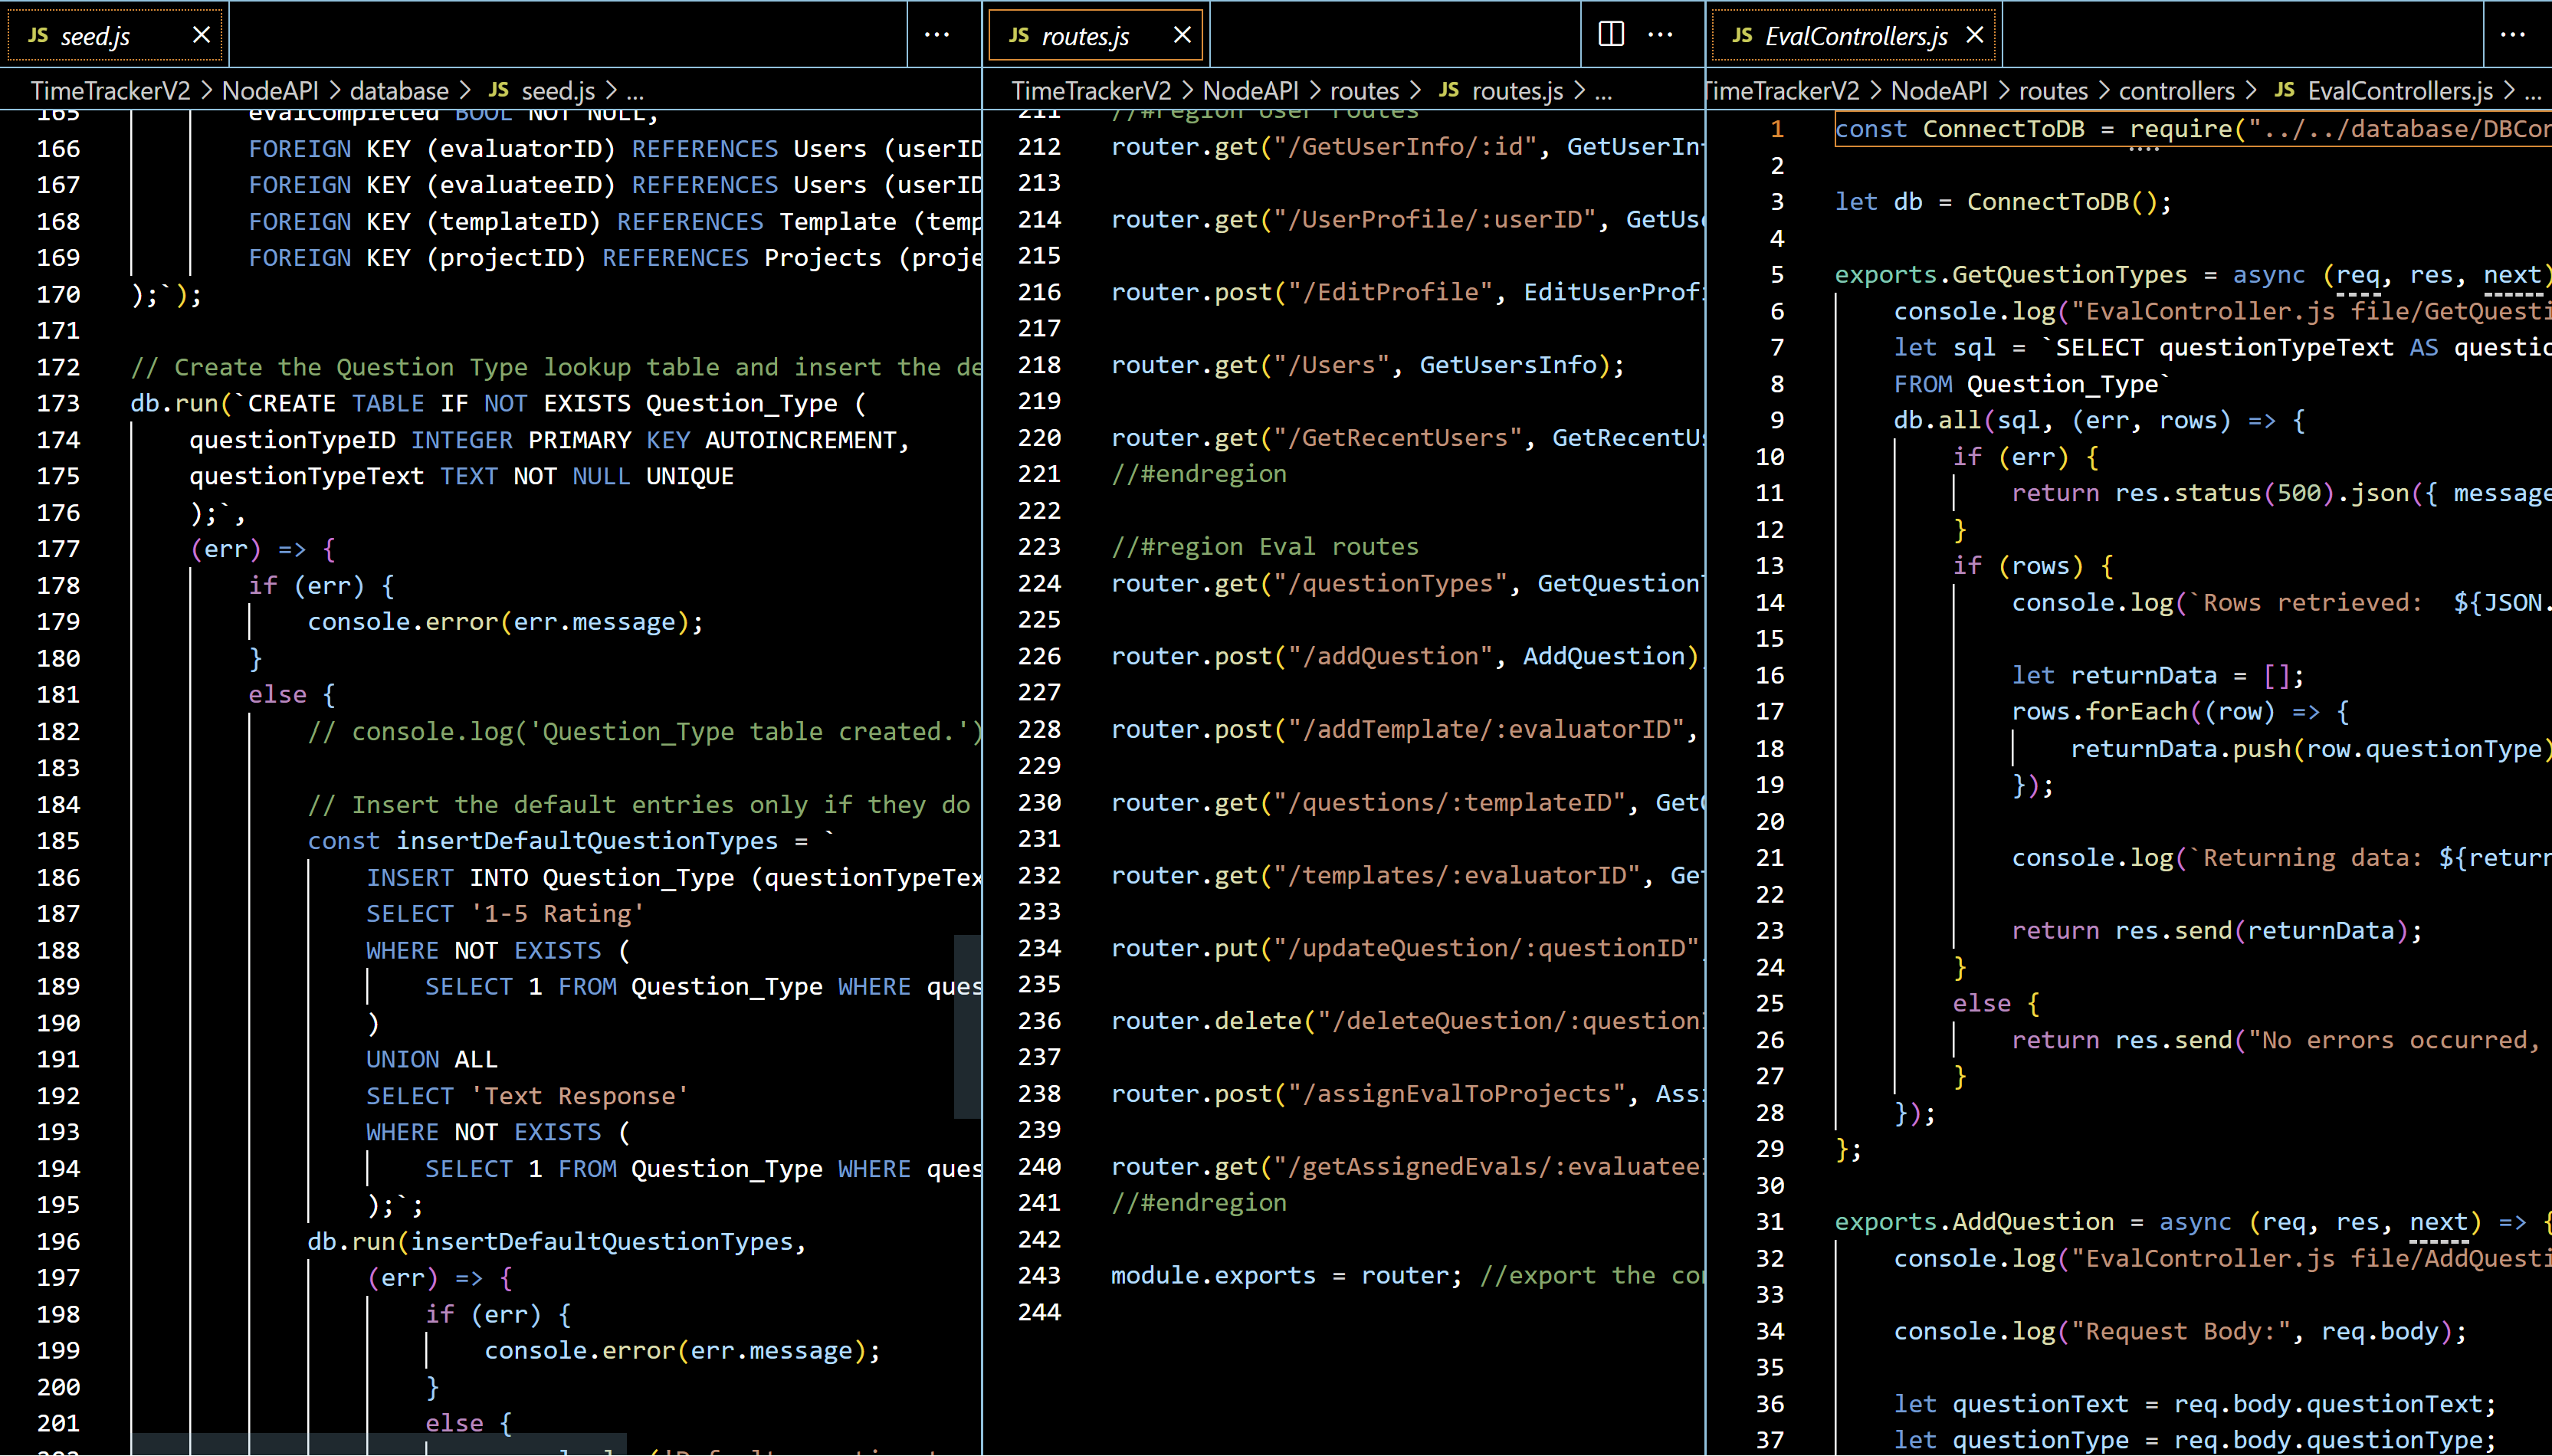Viewport: 2552px width, 1456px height.
Task: Select the routes.js tab
Action: (1096, 35)
